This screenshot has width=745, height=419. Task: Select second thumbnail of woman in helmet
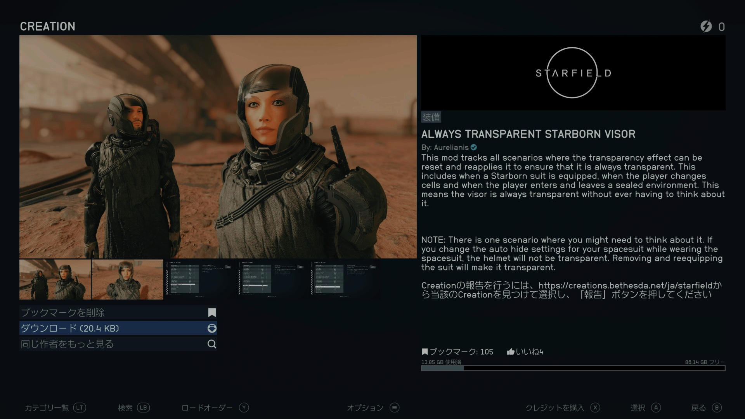tap(127, 279)
